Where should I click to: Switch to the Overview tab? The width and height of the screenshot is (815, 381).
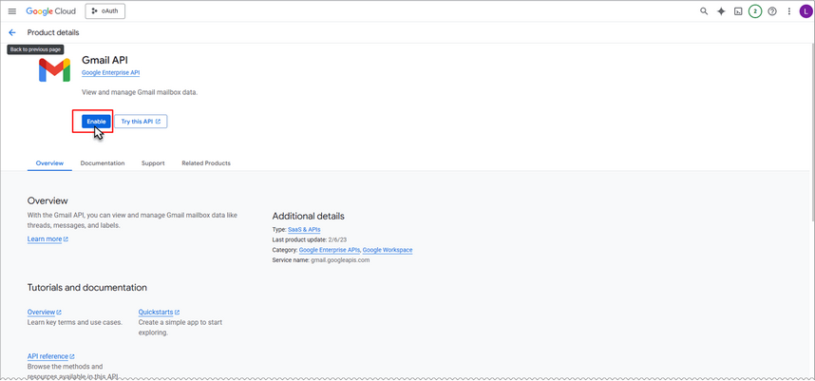(x=50, y=162)
